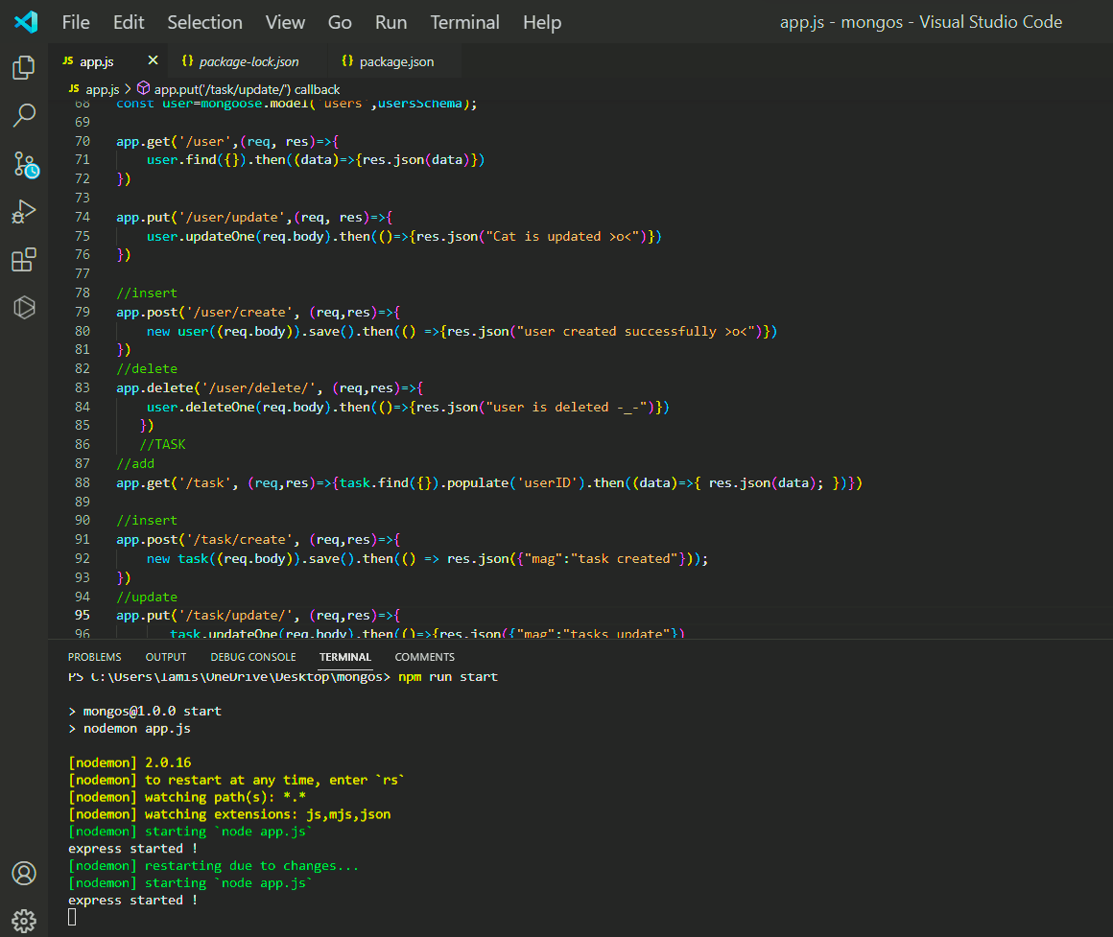The height and width of the screenshot is (937, 1113).
Task: Open the hexagon-shaped extension view in activity bar
Action: pos(24,307)
